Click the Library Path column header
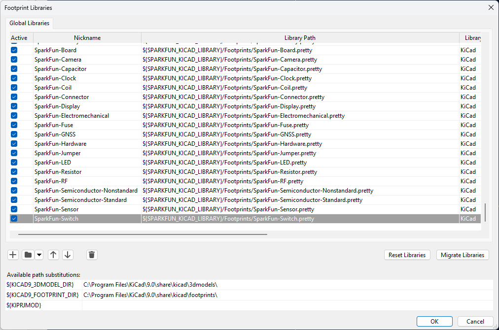Viewport: 499px width, 330px height. 300,38
